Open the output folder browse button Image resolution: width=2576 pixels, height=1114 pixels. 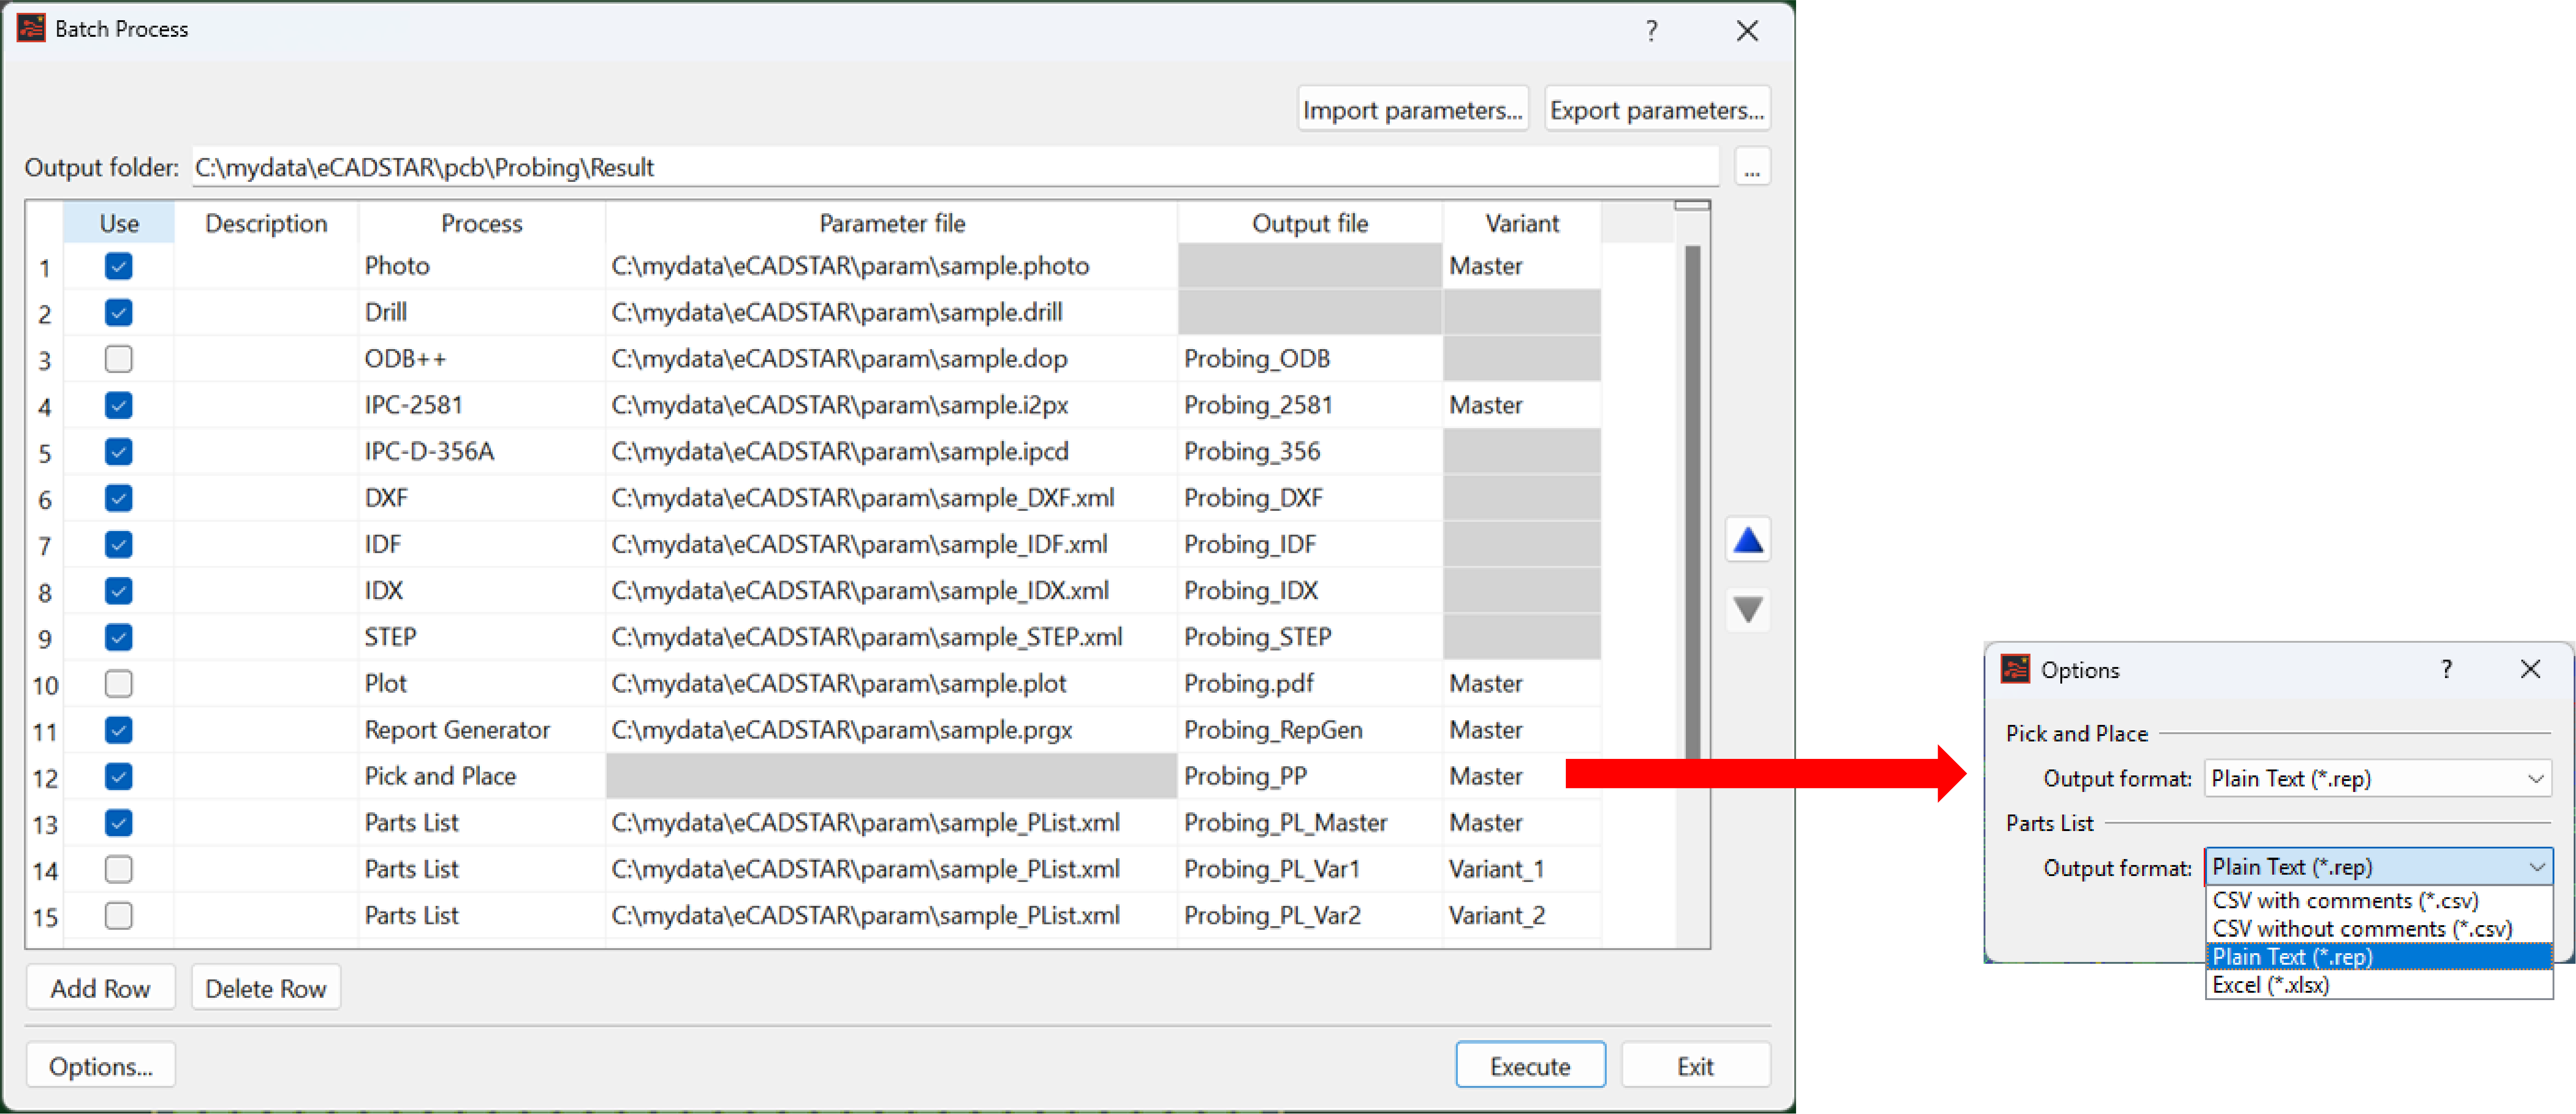1752,168
